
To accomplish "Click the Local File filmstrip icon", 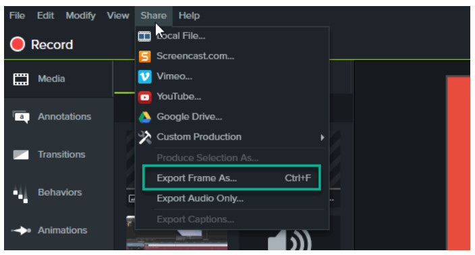I will coord(144,36).
